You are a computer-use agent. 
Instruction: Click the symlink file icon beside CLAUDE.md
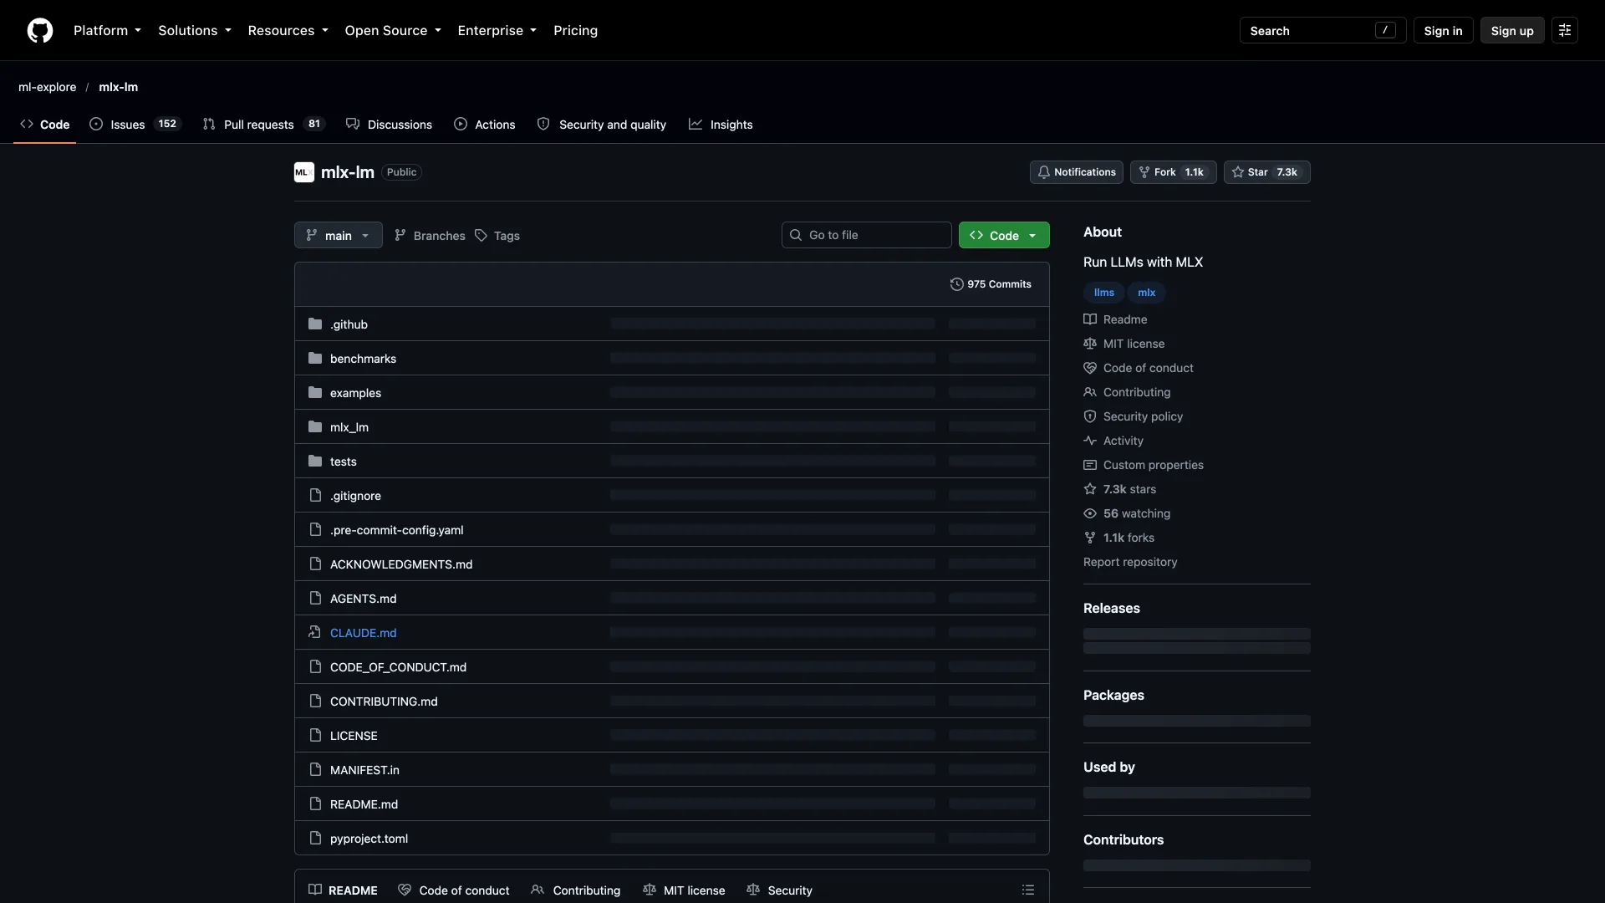pyautogui.click(x=315, y=633)
